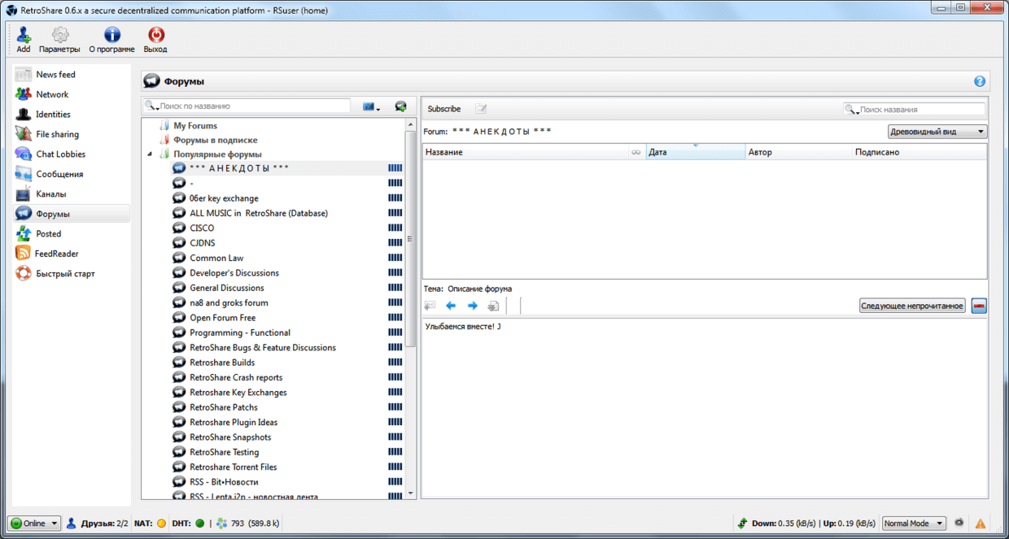Open Chat Lobbies in the sidebar
Viewport: 1009px width, 539px height.
point(60,154)
